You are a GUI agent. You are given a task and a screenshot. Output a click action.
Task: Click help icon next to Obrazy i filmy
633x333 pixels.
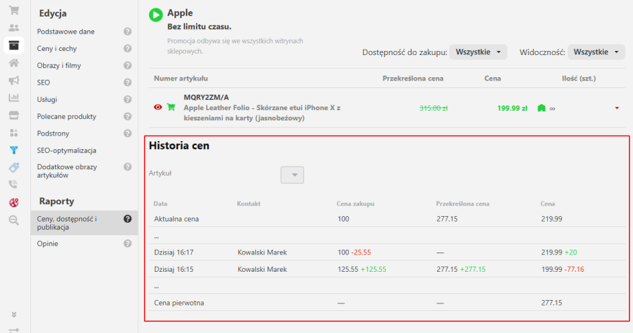tap(127, 65)
